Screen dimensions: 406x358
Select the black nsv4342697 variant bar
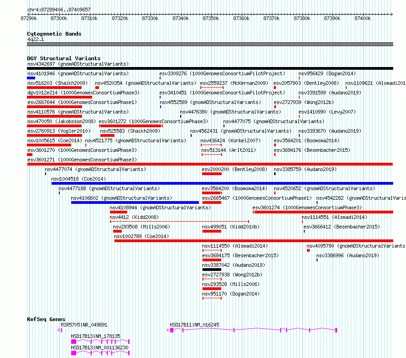[x=210, y=68]
